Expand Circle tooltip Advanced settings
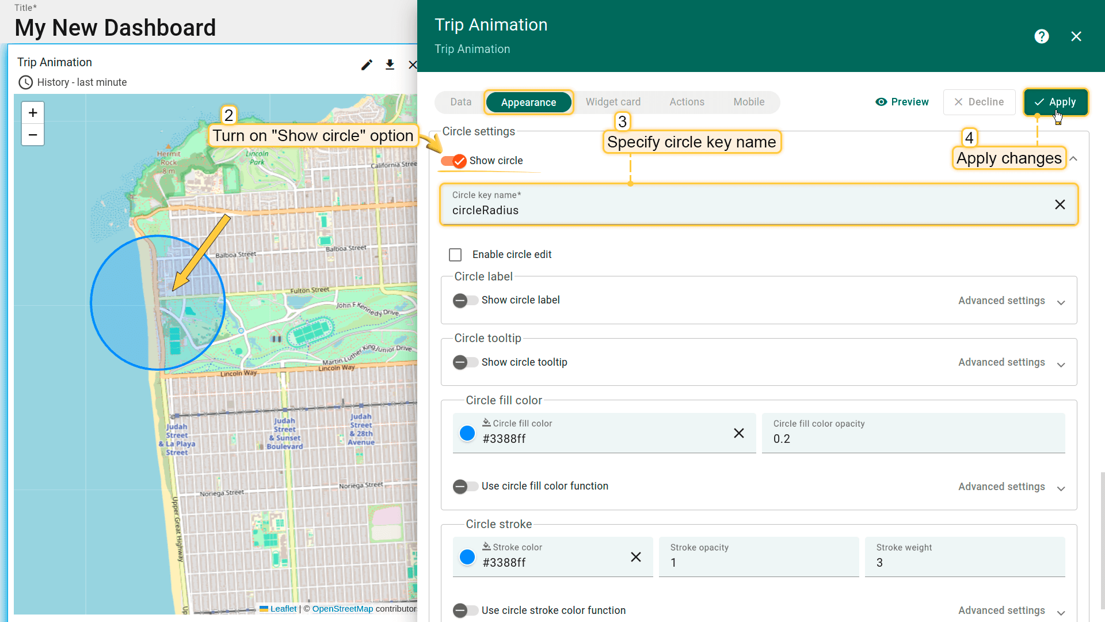1105x622 pixels. coord(1012,362)
